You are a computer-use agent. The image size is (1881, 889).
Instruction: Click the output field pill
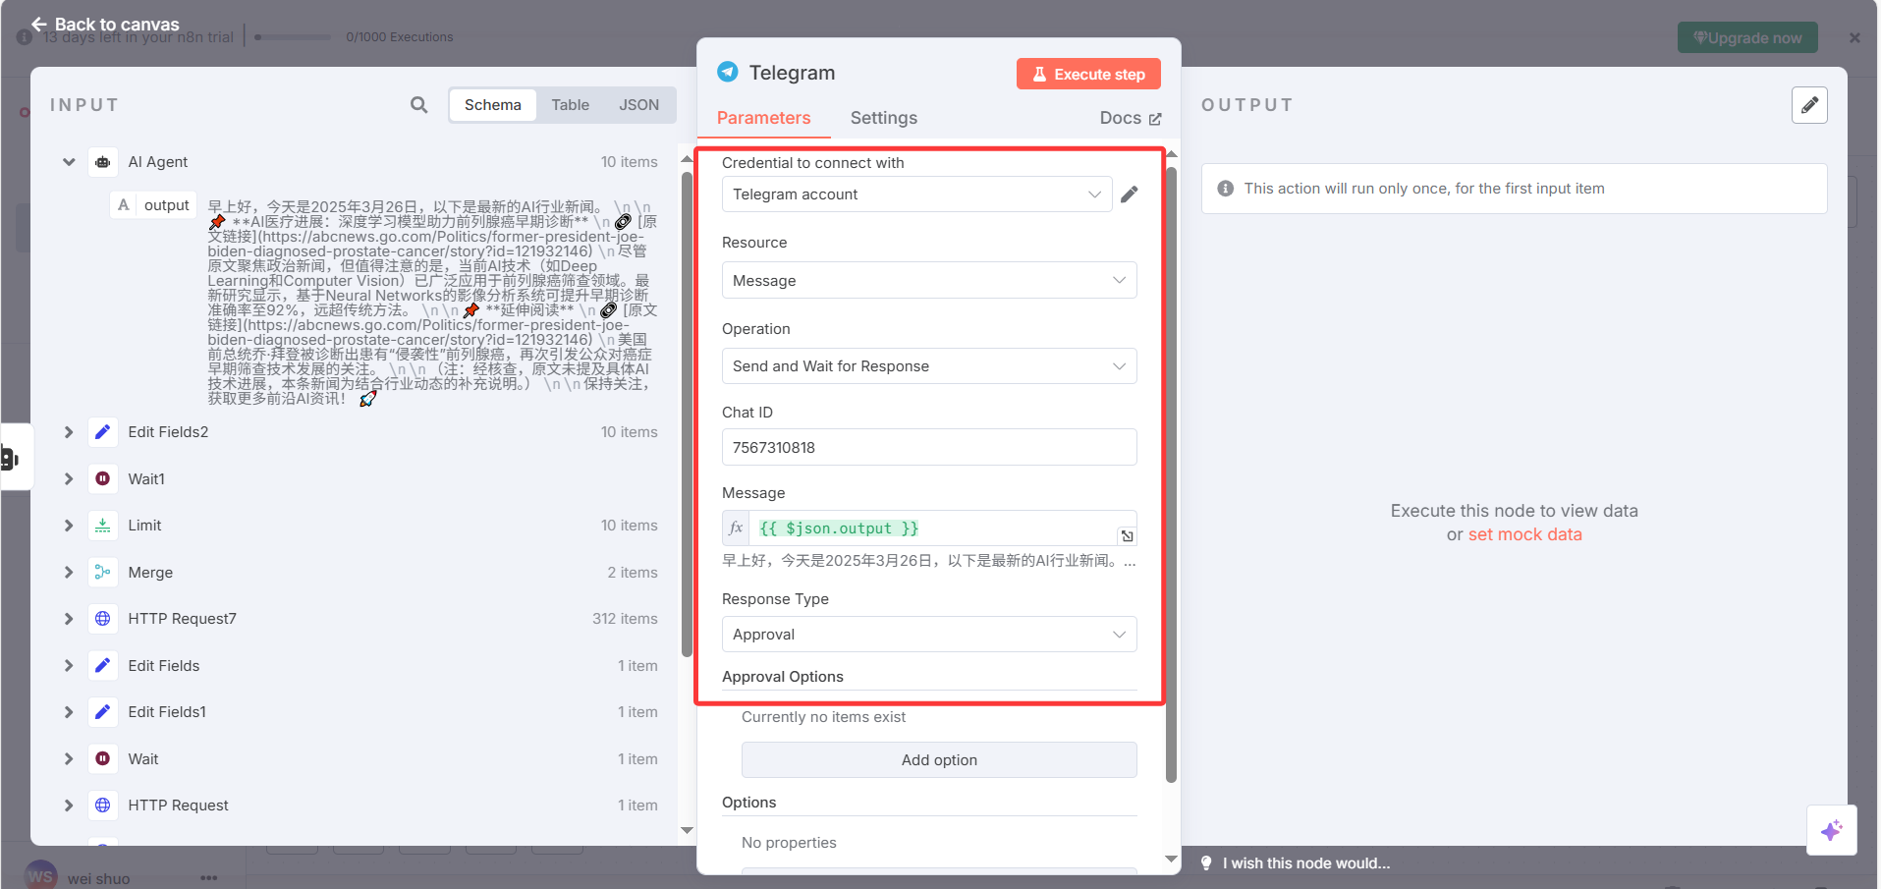[153, 205]
